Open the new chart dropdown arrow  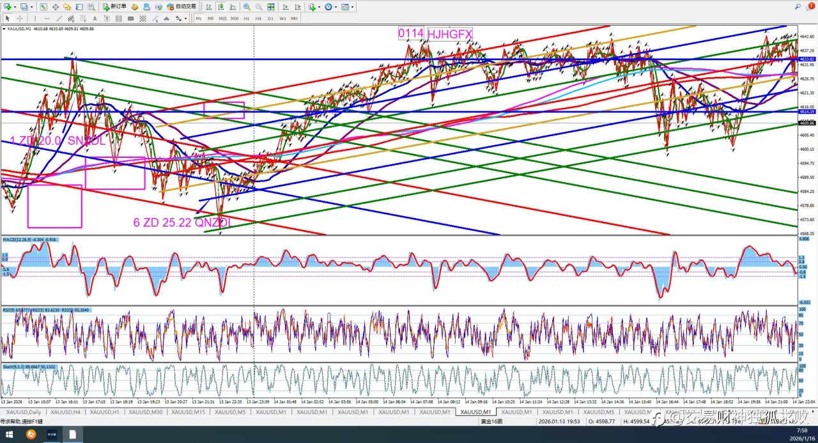point(14,6)
